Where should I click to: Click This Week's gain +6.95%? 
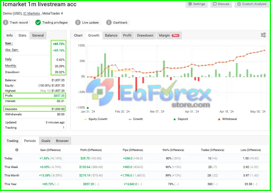45,167
